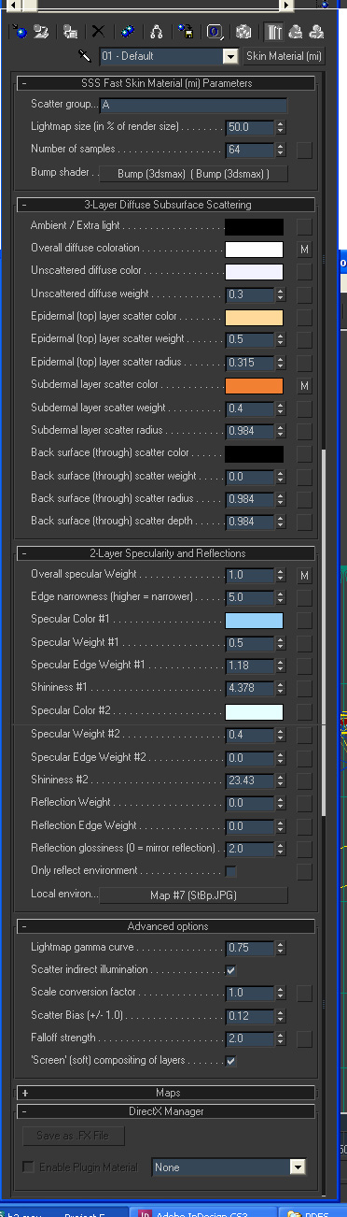The width and height of the screenshot is (347, 1217).
Task: Click the Reset Map/Mtl X icon
Action: point(98,32)
